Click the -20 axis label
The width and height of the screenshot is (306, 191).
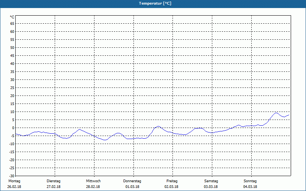[12, 160]
